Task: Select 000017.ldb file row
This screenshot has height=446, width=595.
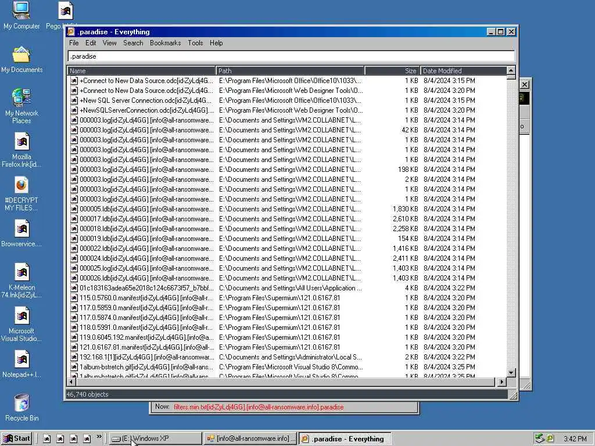Action: [x=287, y=219]
